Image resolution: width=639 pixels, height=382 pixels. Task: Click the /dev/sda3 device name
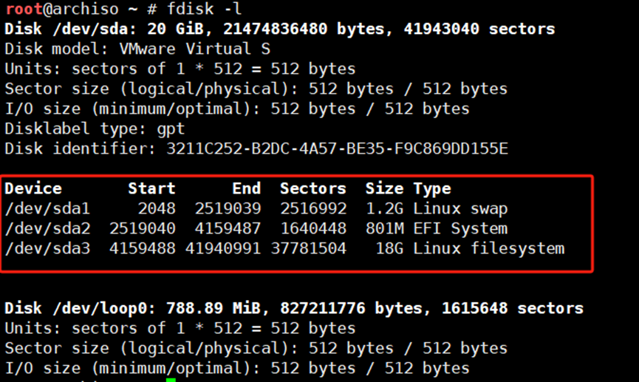coord(47,249)
